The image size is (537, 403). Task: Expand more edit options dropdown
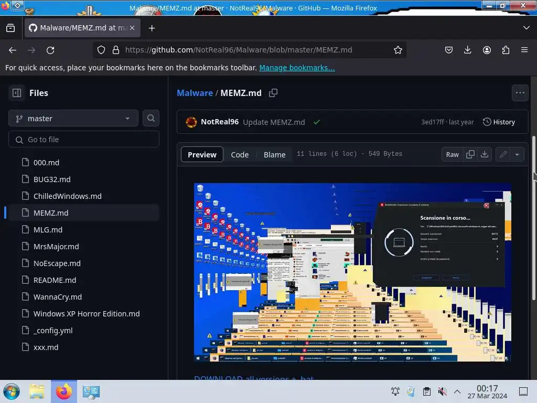pyautogui.click(x=517, y=155)
